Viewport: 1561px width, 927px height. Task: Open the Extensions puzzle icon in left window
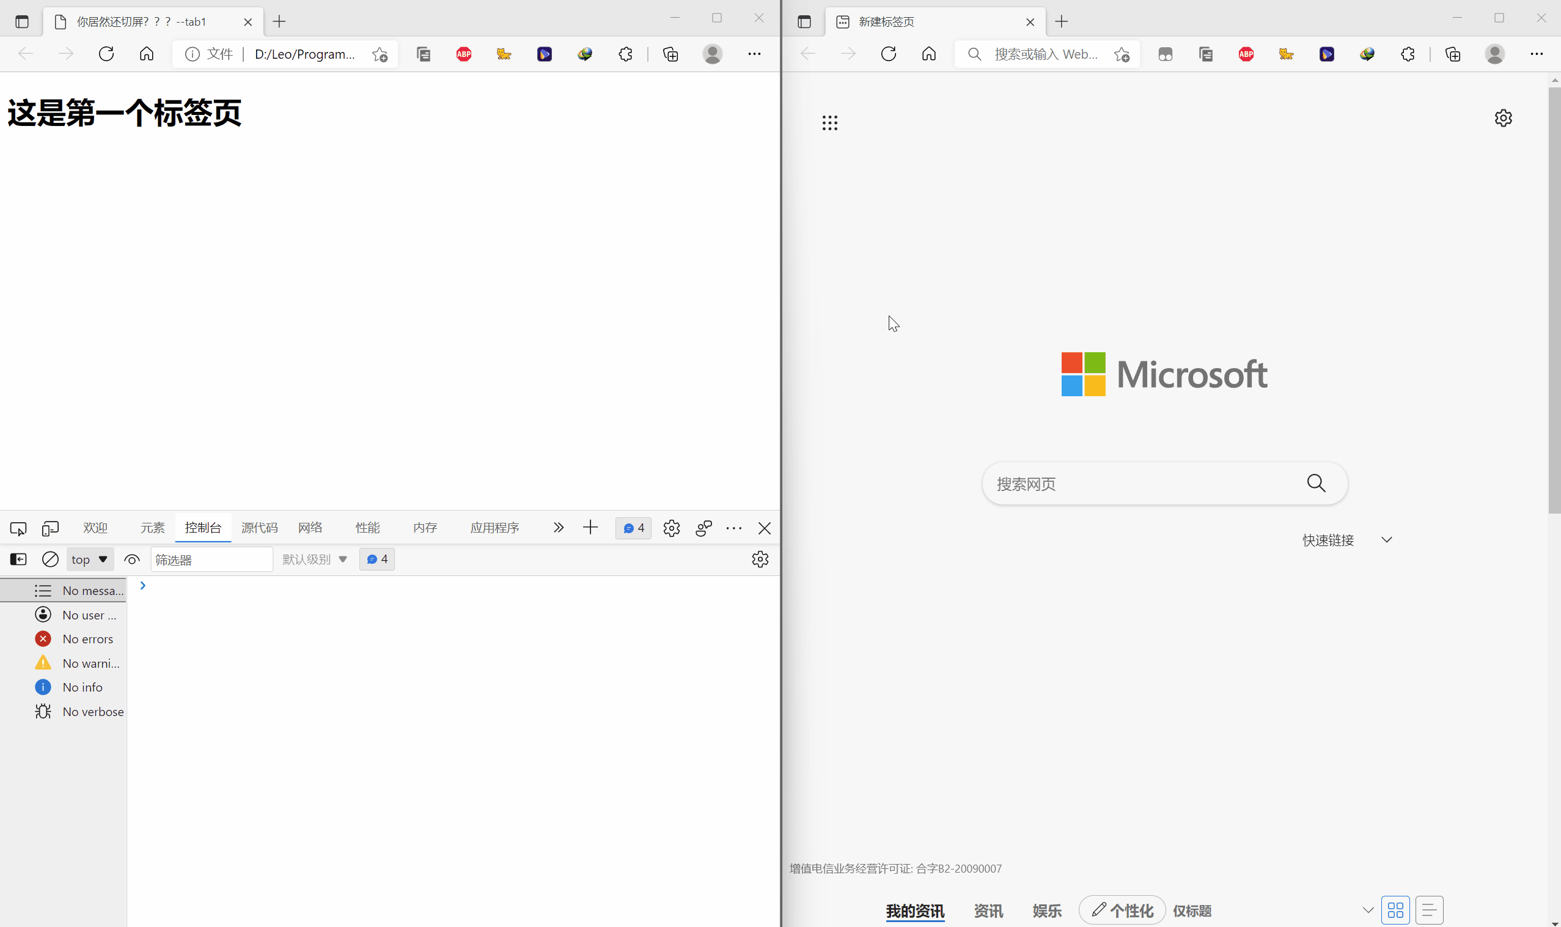[625, 54]
